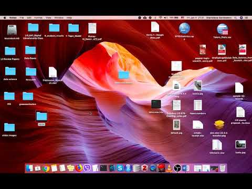Screen dimensions: 252x189
Task: Open VLC media player from the Dock
Action: [169, 168]
